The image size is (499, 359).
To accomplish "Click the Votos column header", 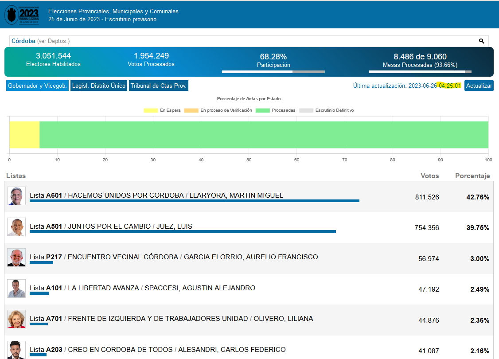I will (429, 176).
